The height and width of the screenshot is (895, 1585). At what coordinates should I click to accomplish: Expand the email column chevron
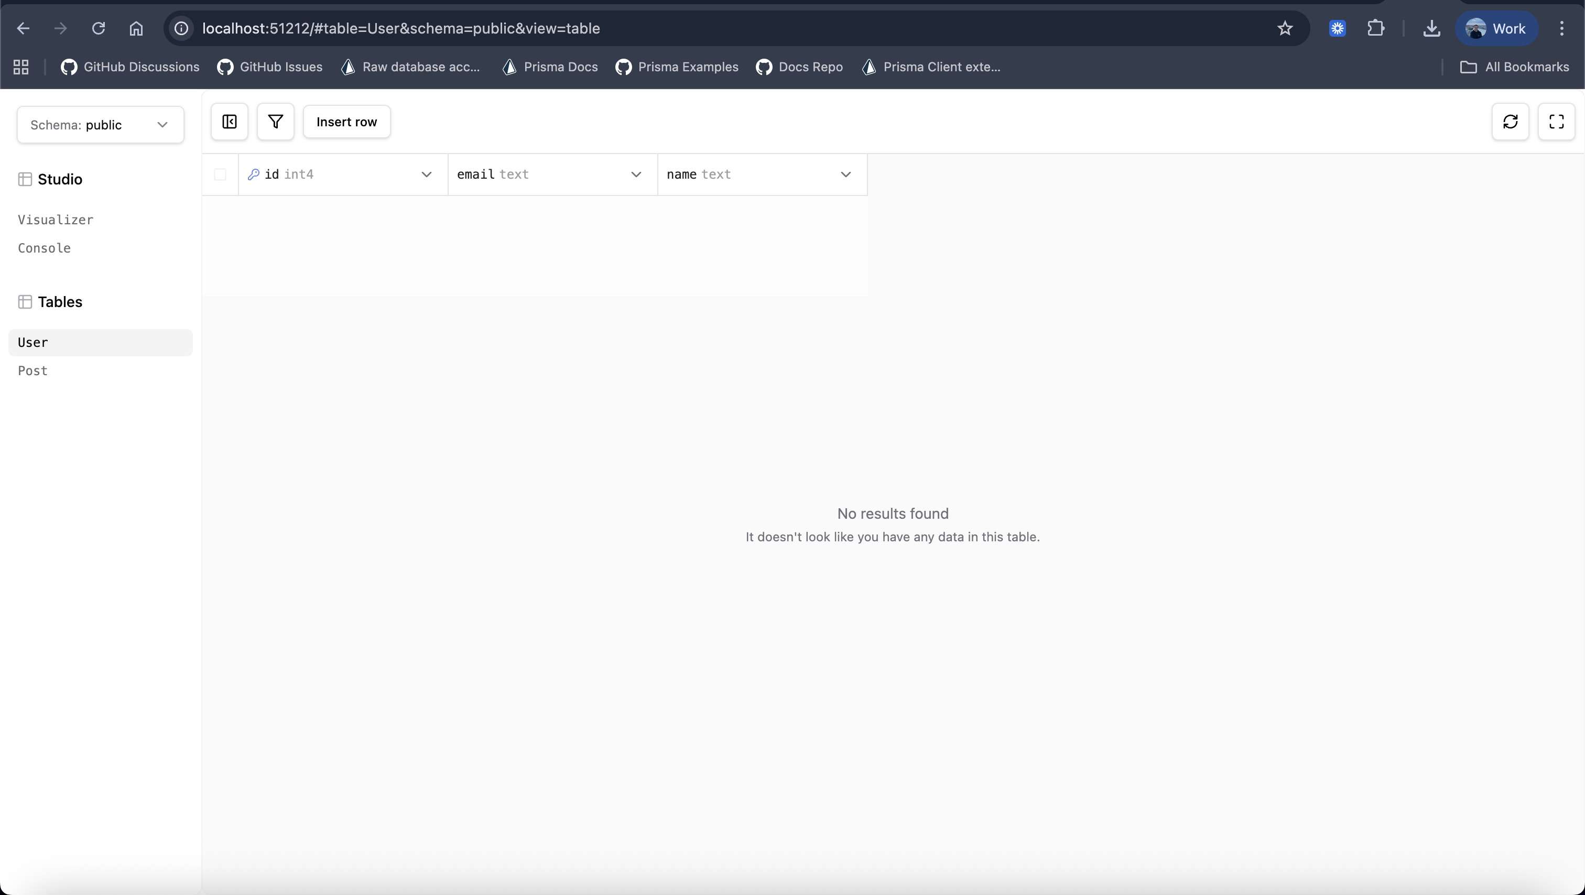tap(636, 174)
